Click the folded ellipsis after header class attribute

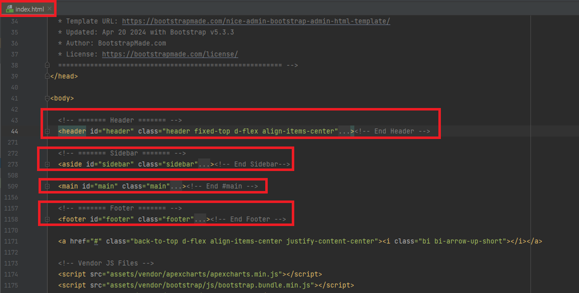(344, 131)
